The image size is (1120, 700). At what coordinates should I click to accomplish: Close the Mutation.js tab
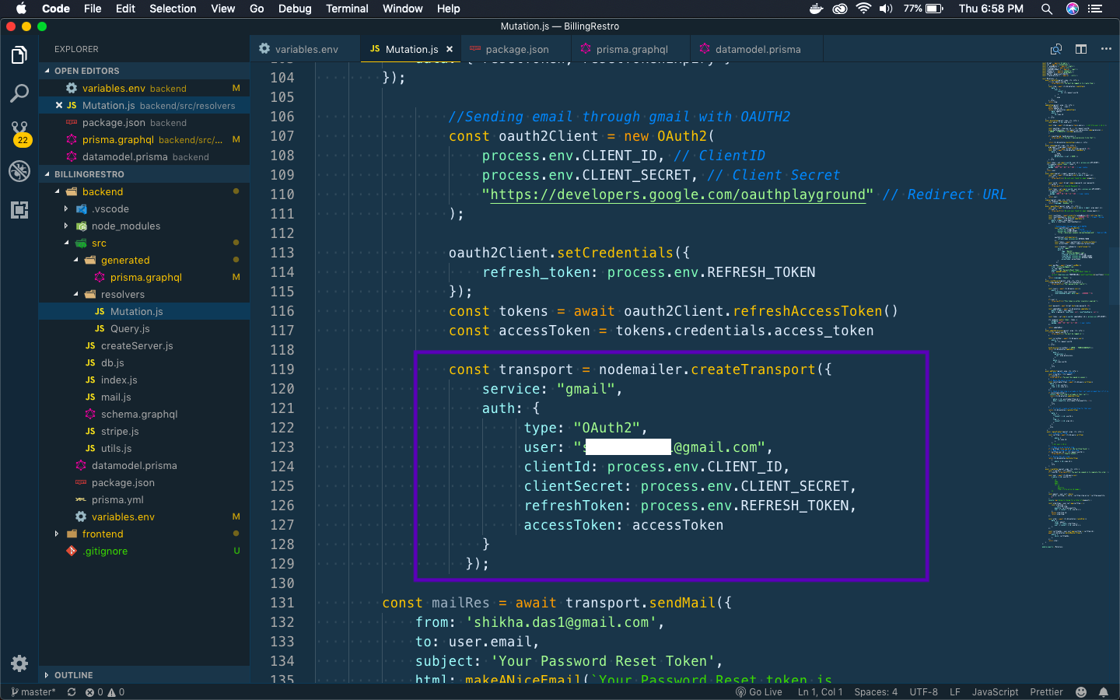click(x=450, y=49)
